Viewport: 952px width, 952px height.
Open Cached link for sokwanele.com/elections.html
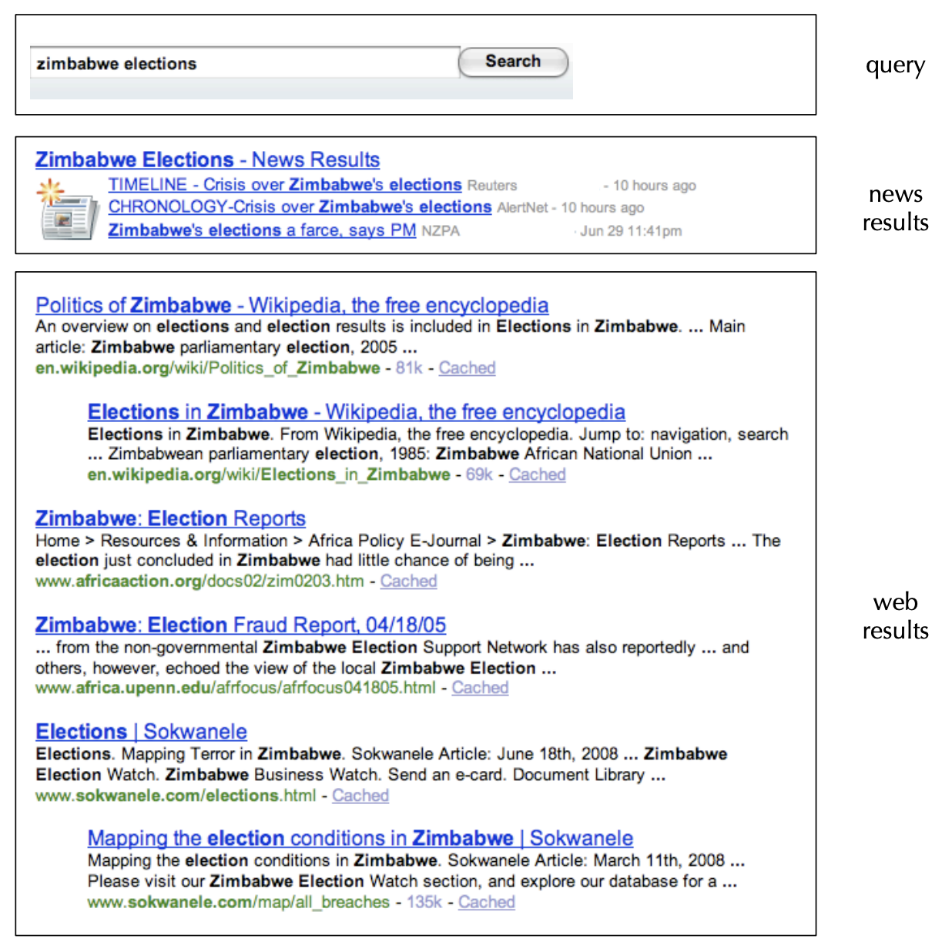tap(360, 796)
